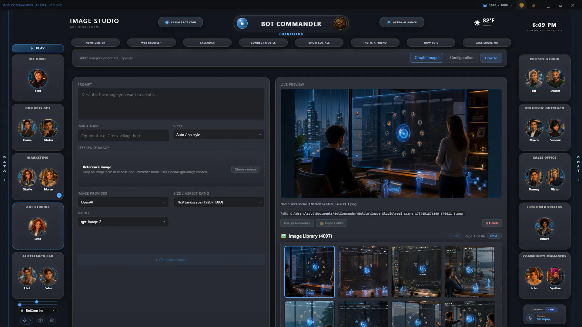The width and height of the screenshot is (582, 327).
Task: Click the microphone icon beside the speaker button
Action: coord(25,320)
